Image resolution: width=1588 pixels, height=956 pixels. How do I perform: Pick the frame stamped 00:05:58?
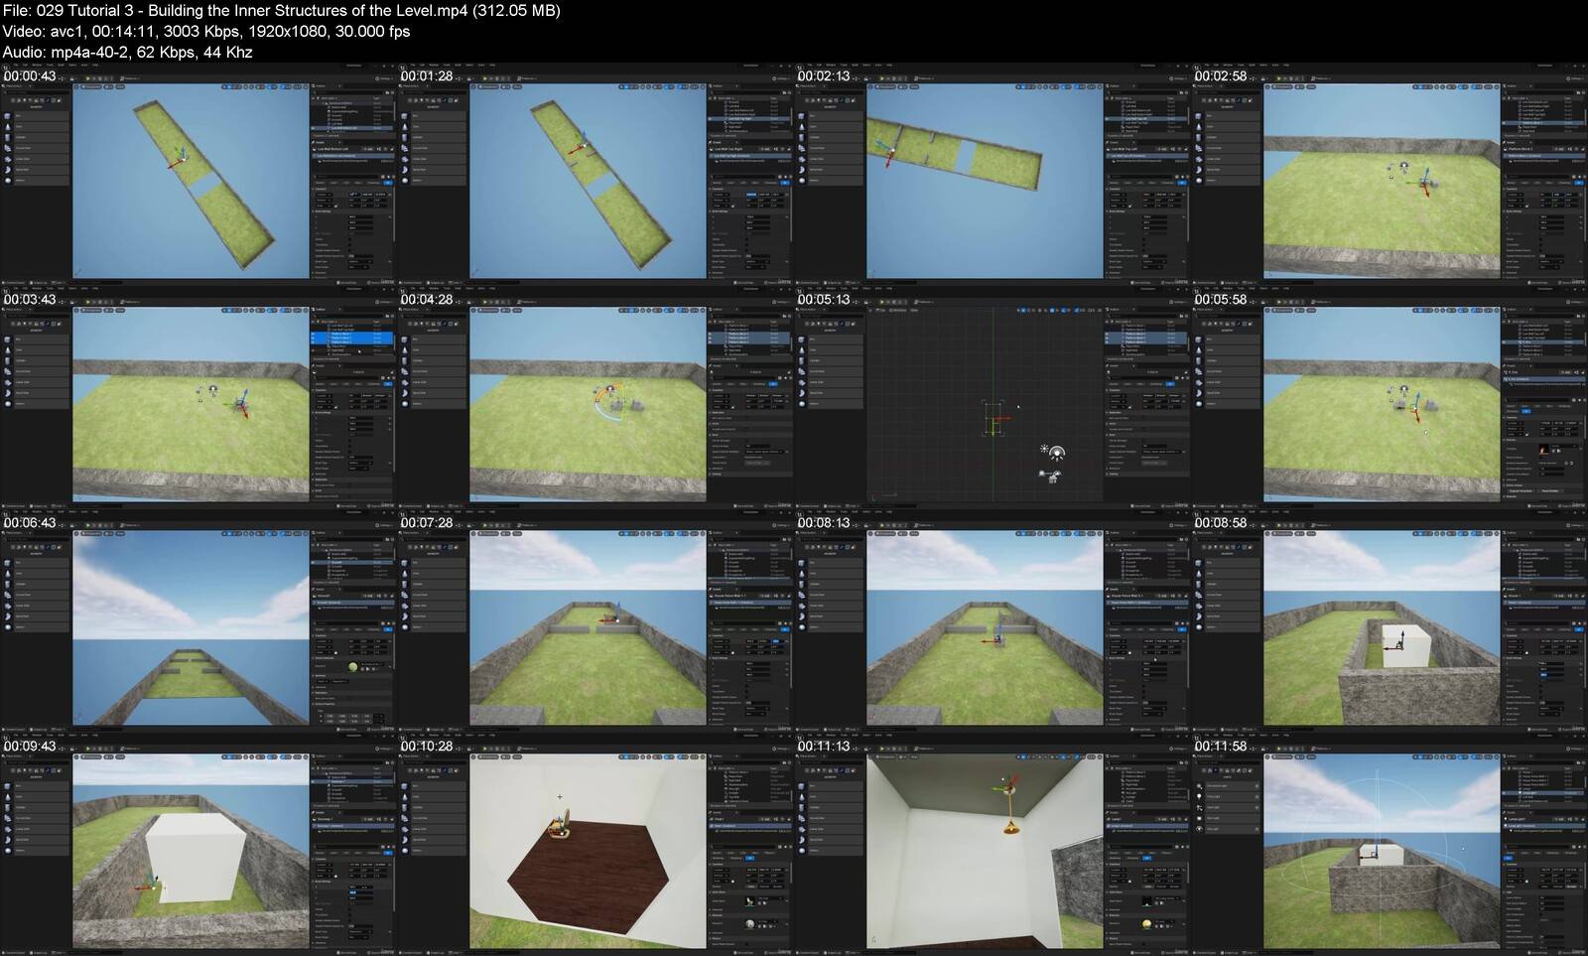[1389, 398]
